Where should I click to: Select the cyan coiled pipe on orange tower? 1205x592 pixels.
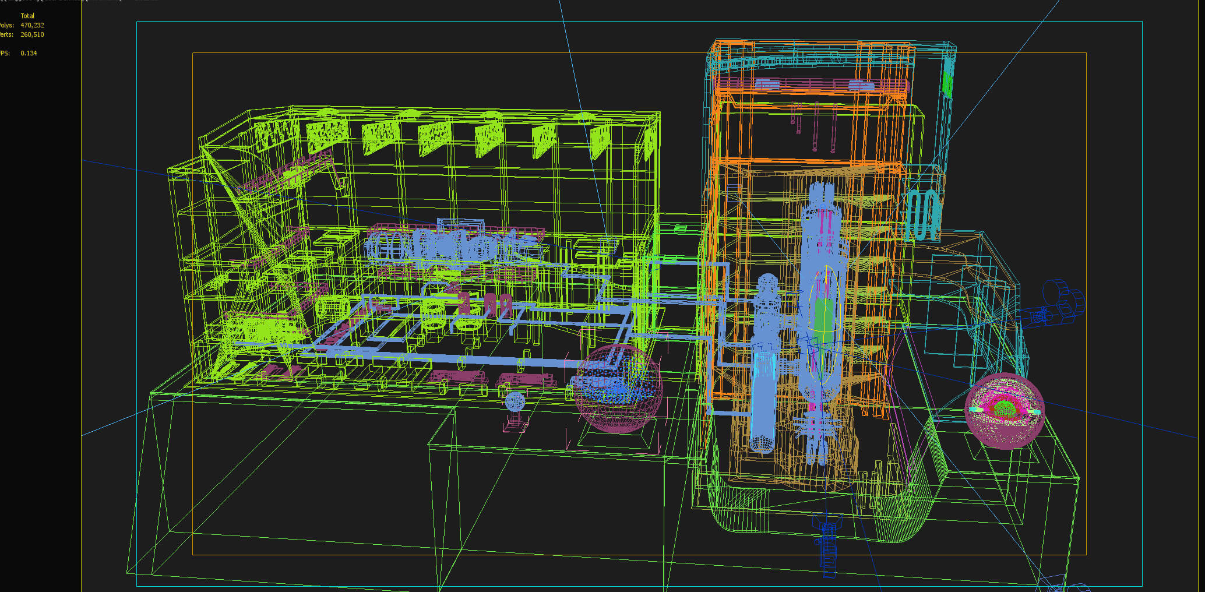tap(923, 216)
